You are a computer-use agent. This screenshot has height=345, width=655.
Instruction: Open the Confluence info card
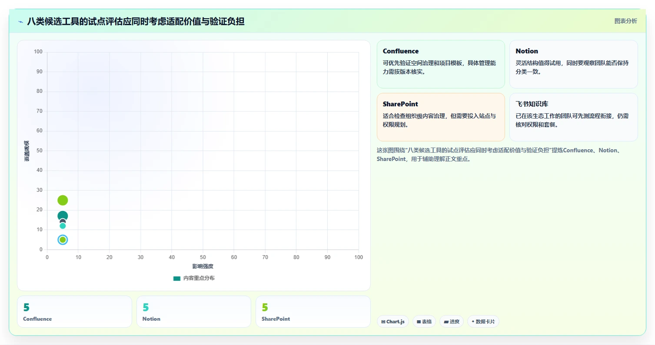[441, 64]
